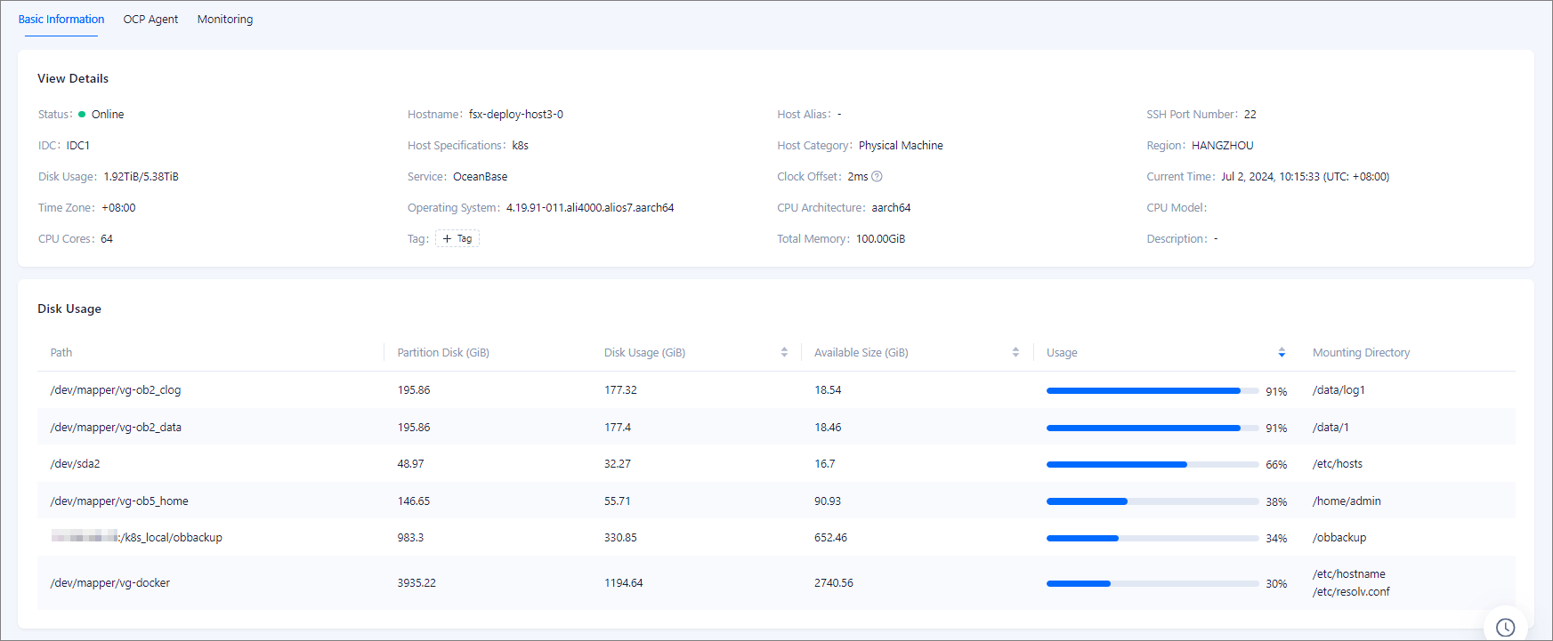1553x641 pixels.
Task: Click the Path column header
Action: 61,353
